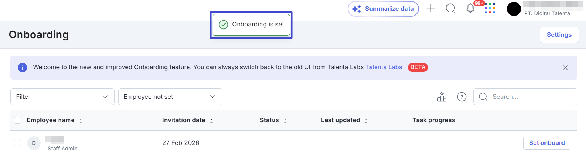The image size is (586, 155).
Task: Open the Talenta Labs link
Action: coord(384,67)
